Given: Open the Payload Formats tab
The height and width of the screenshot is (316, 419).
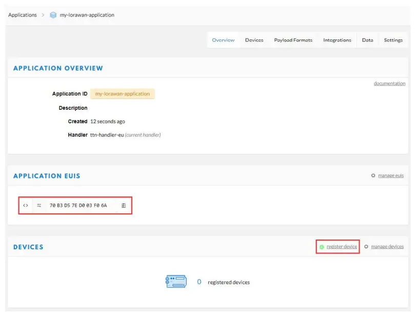Looking at the screenshot, I should (x=293, y=40).
